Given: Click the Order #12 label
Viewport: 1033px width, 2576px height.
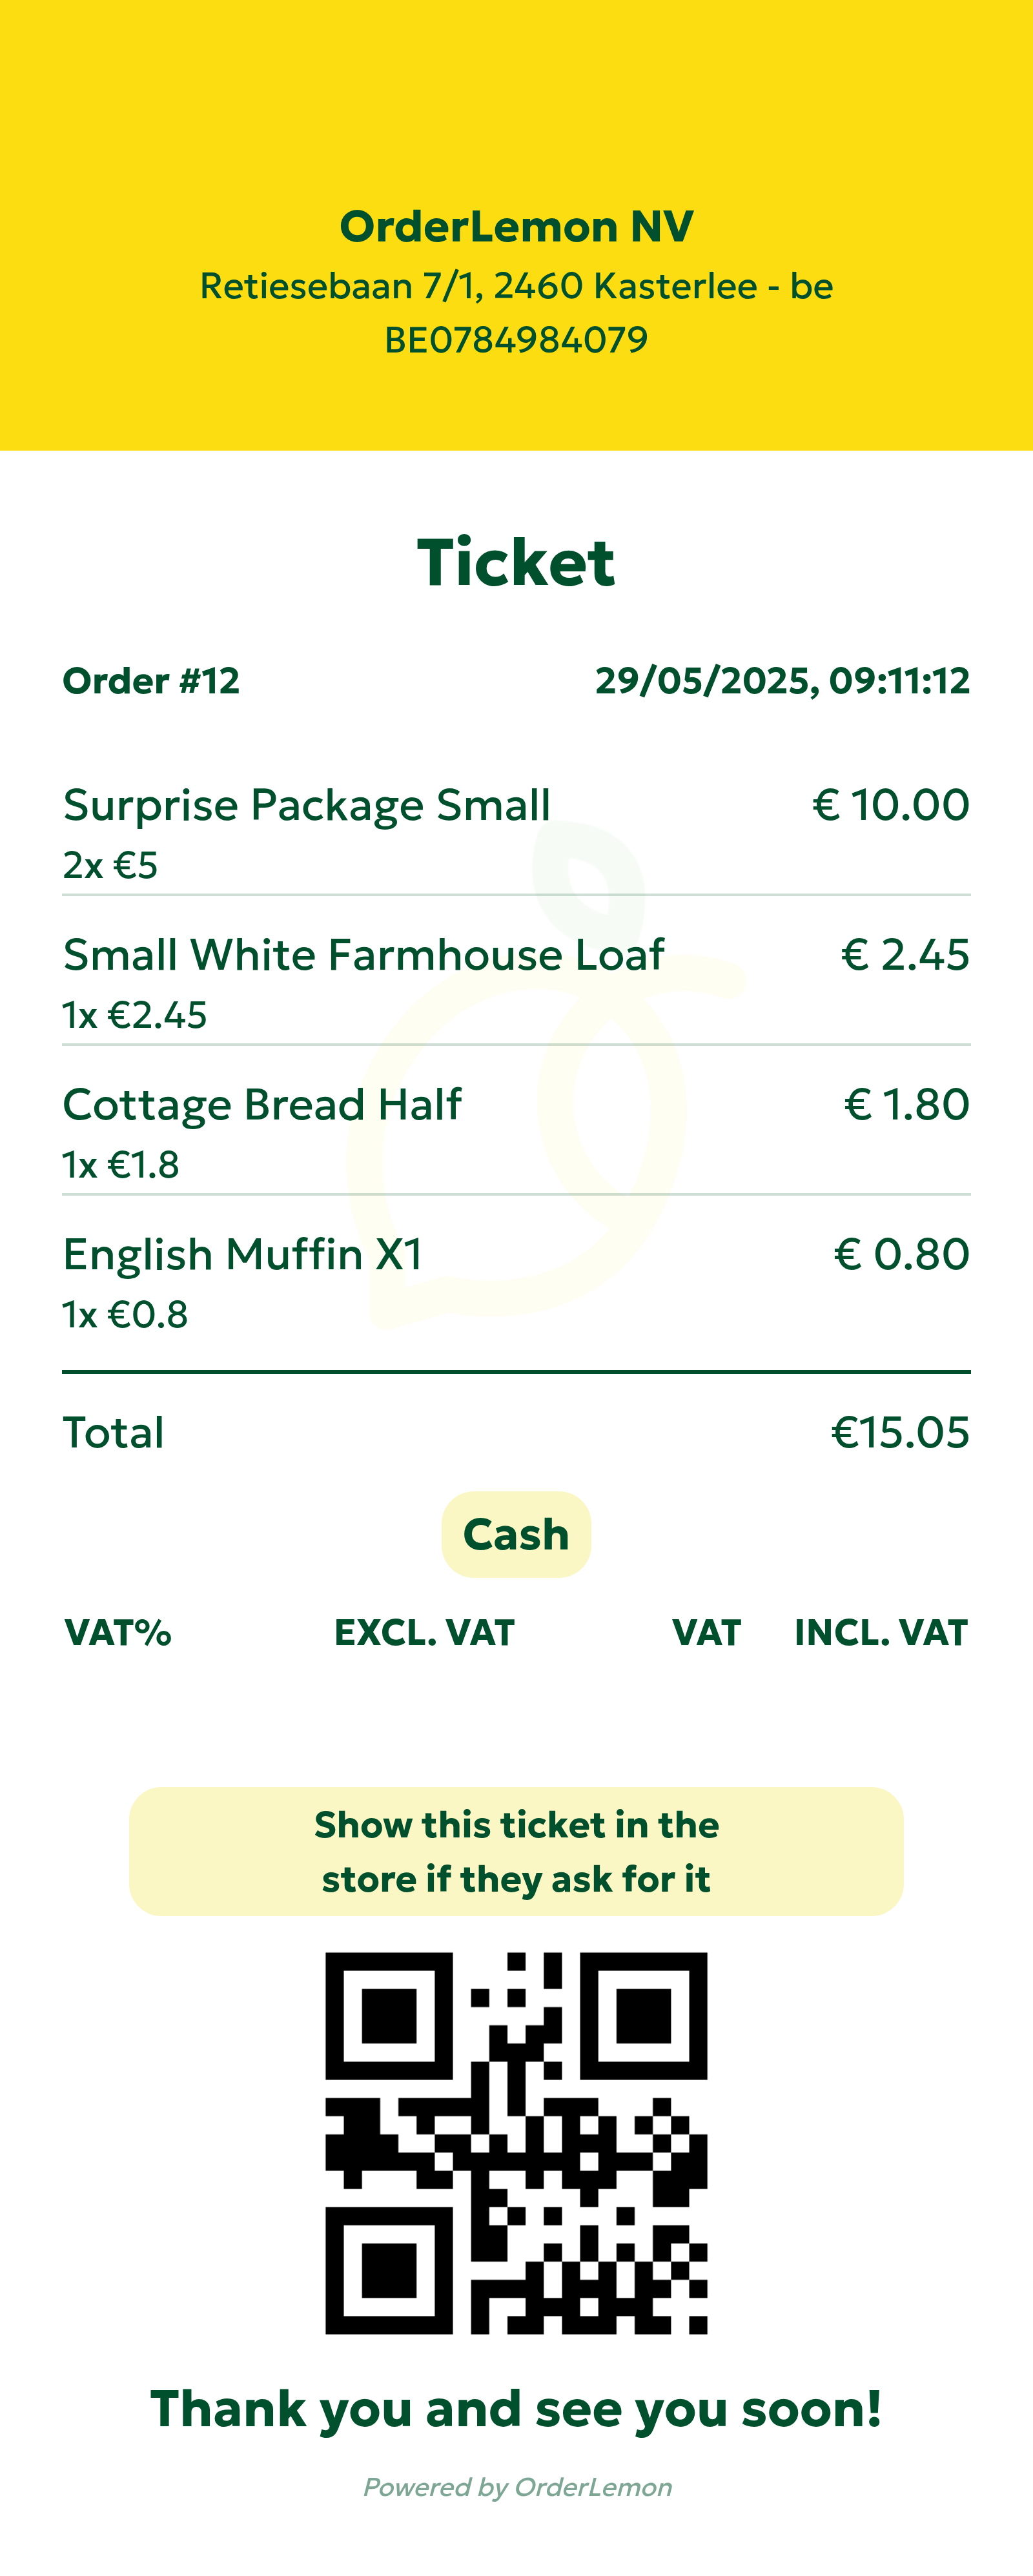Looking at the screenshot, I should click(x=151, y=681).
